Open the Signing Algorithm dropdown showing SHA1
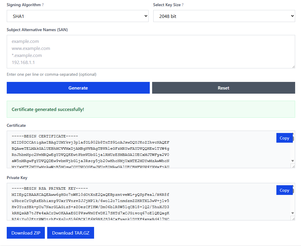Image resolution: width=301 pixels, height=246 pixels. tap(78, 16)
